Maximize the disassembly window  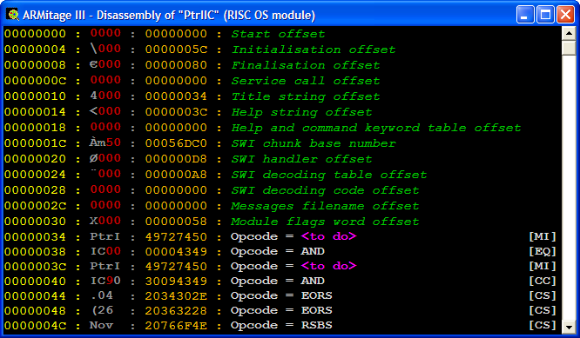pyautogui.click(x=545, y=15)
